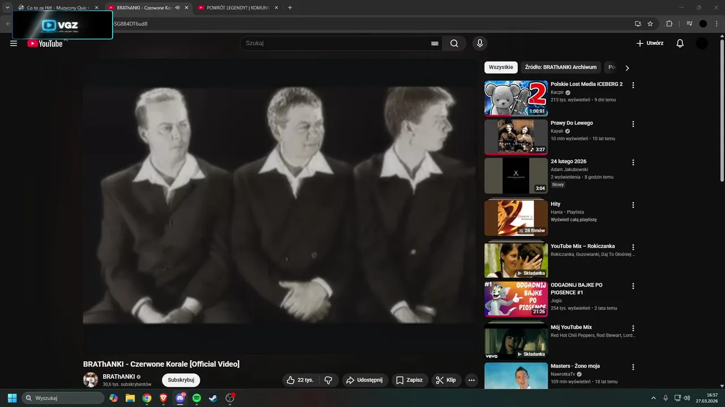Start voice search with the microphone icon
Image resolution: width=725 pixels, height=407 pixels.
480,44
